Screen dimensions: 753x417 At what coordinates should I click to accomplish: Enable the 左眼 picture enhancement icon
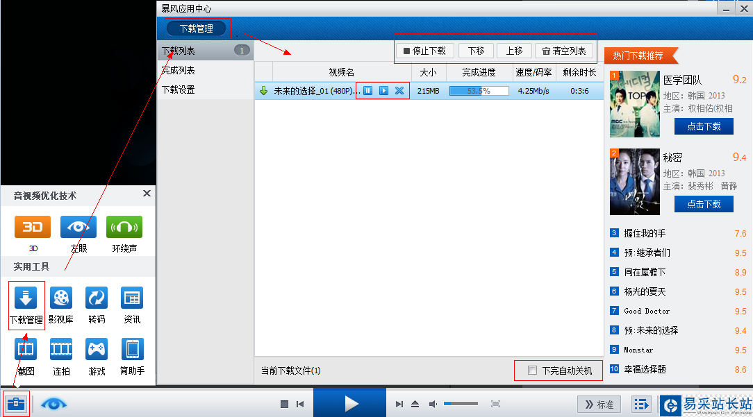pyautogui.click(x=78, y=227)
